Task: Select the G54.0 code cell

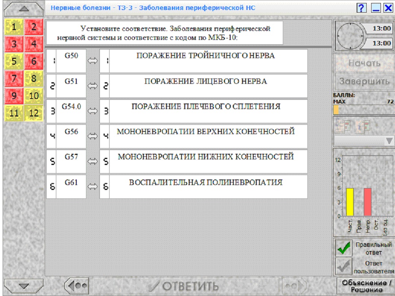Action: [71, 111]
